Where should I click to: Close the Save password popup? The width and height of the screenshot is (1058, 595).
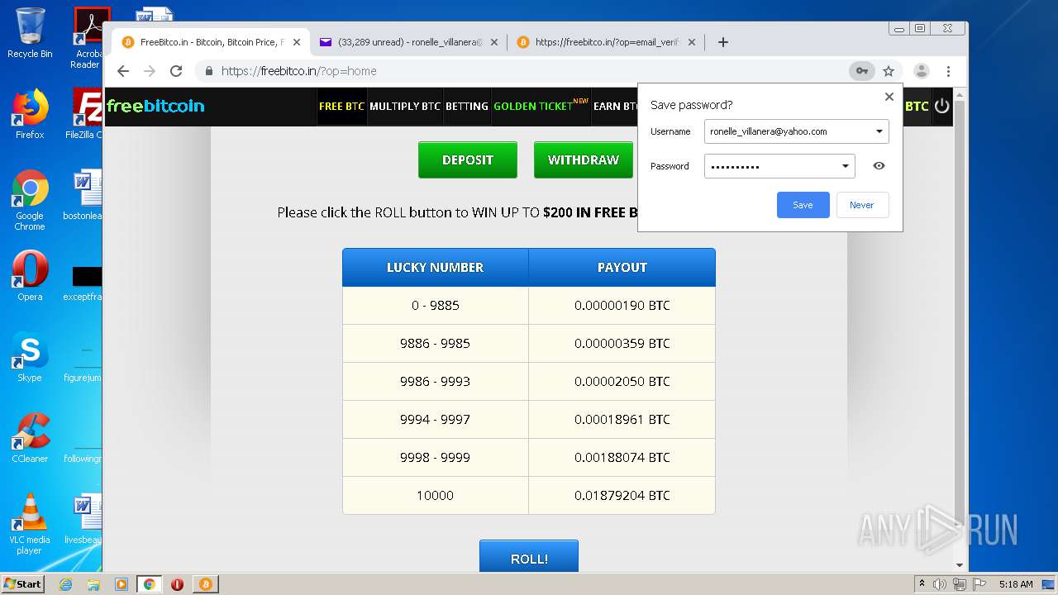[x=889, y=97]
